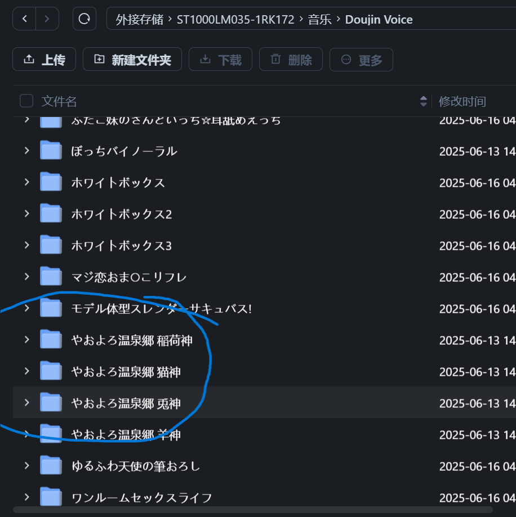Click the やおよろ温泉郷 稲荷神 folder icon

51,339
